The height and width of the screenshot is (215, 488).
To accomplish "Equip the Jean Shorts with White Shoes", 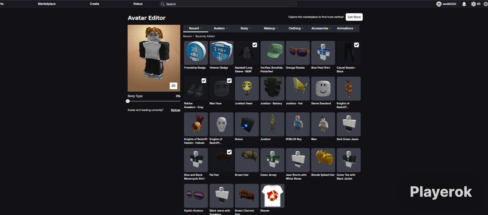I will pyautogui.click(x=298, y=160).
